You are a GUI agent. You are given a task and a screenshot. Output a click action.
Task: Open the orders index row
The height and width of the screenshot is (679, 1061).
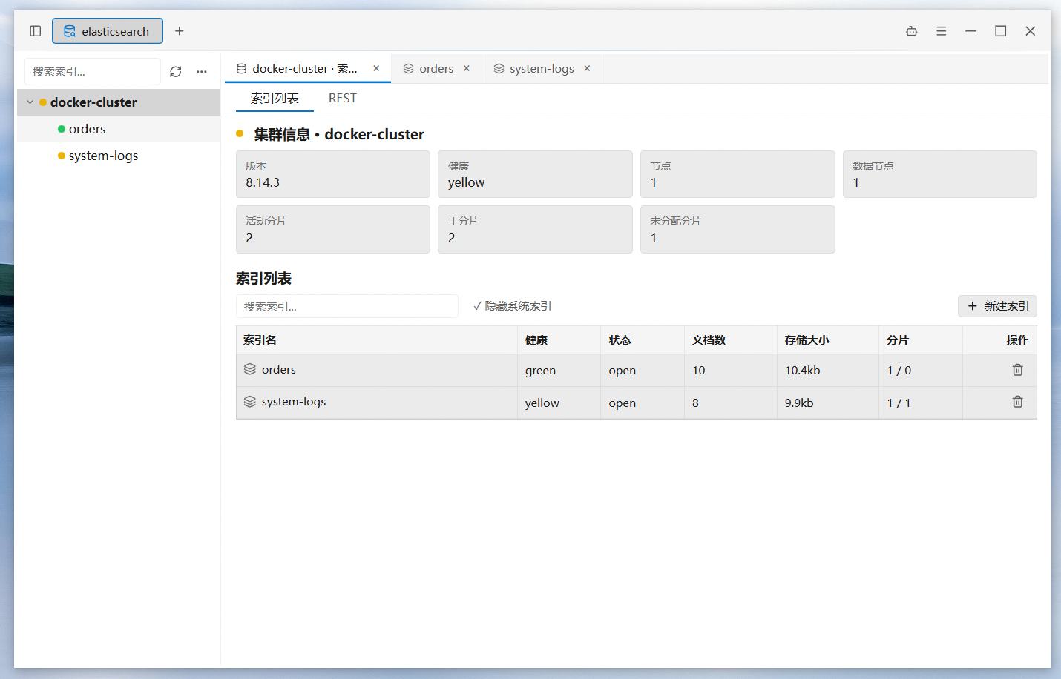(637, 370)
